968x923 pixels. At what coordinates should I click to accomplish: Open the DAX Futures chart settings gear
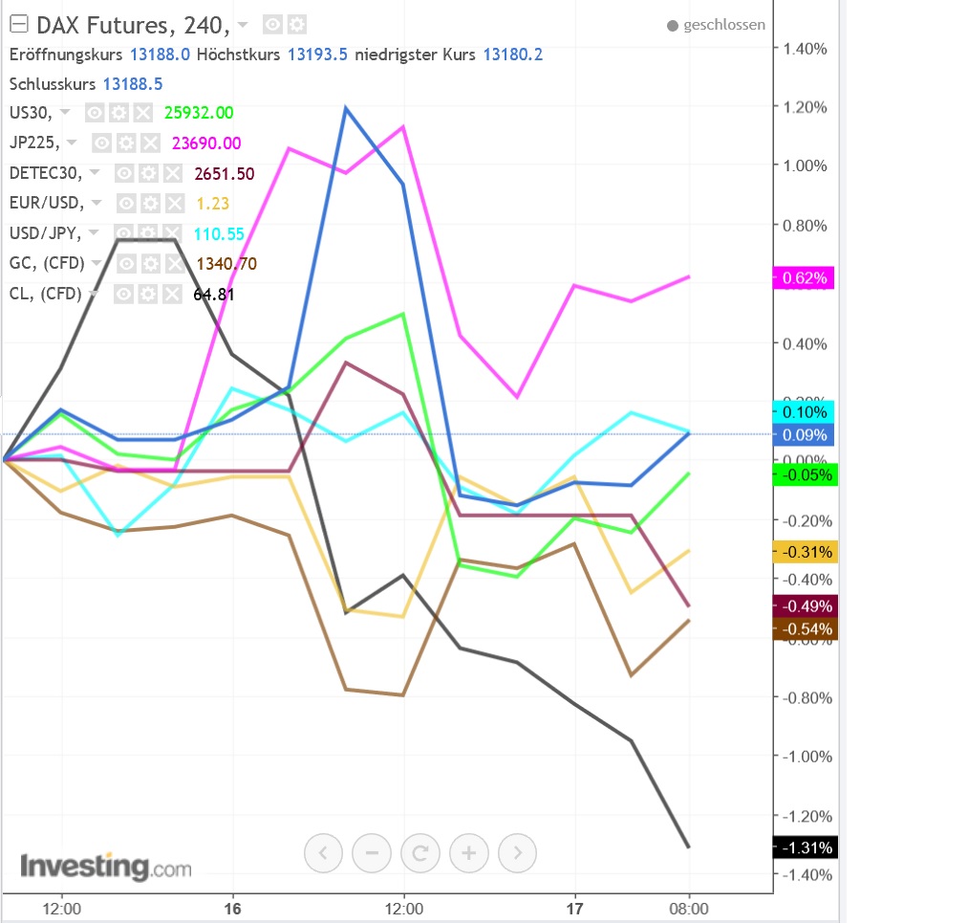tap(299, 25)
